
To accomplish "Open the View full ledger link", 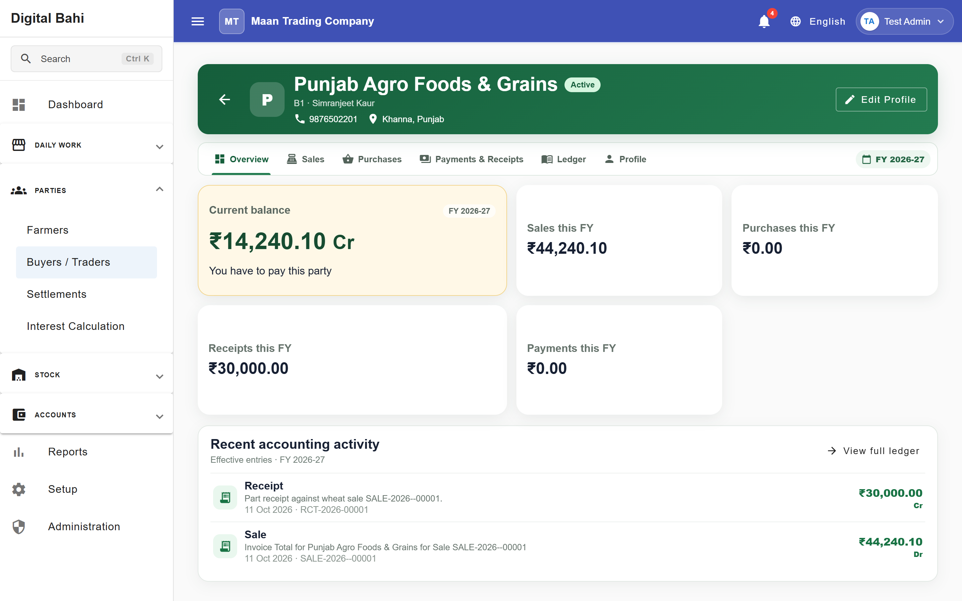I will click(873, 451).
